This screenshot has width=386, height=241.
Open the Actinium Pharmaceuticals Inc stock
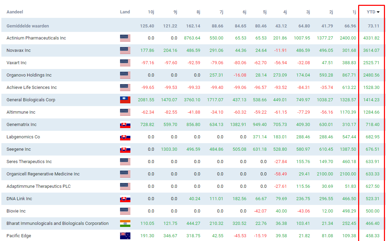[x=36, y=38]
